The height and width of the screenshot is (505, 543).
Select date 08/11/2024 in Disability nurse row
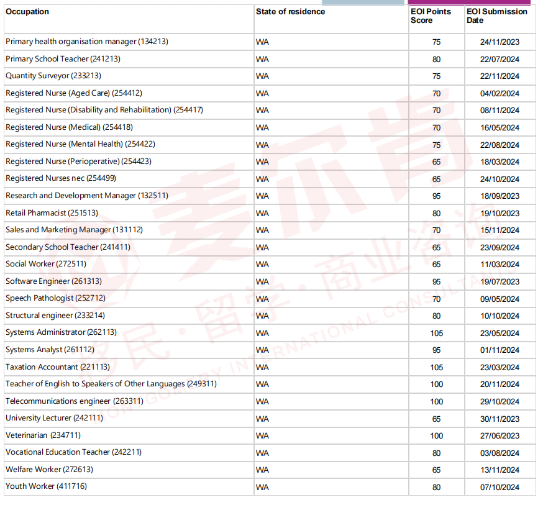500,111
